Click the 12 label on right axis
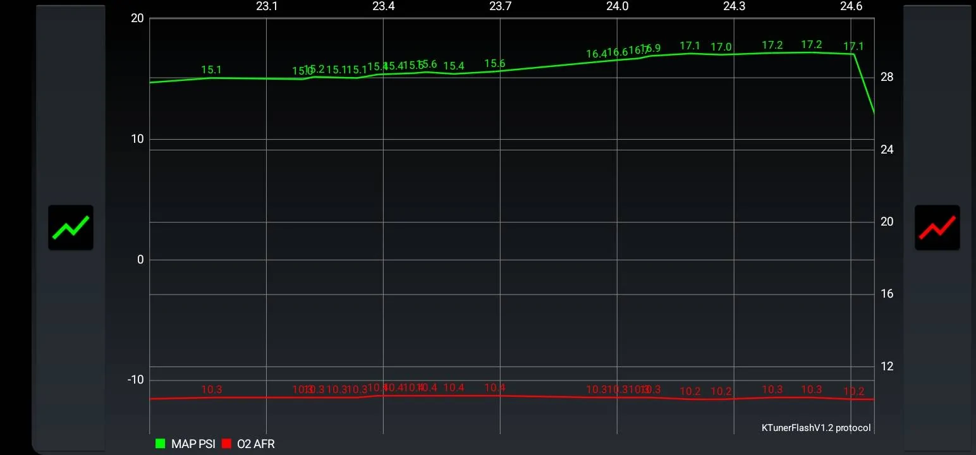976x455 pixels. (888, 367)
